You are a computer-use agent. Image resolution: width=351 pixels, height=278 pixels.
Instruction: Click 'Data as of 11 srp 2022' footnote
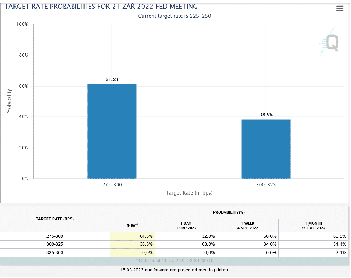(x=175, y=261)
